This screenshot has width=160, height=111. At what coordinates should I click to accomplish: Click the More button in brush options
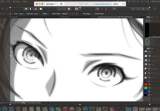click(x=45, y=14)
